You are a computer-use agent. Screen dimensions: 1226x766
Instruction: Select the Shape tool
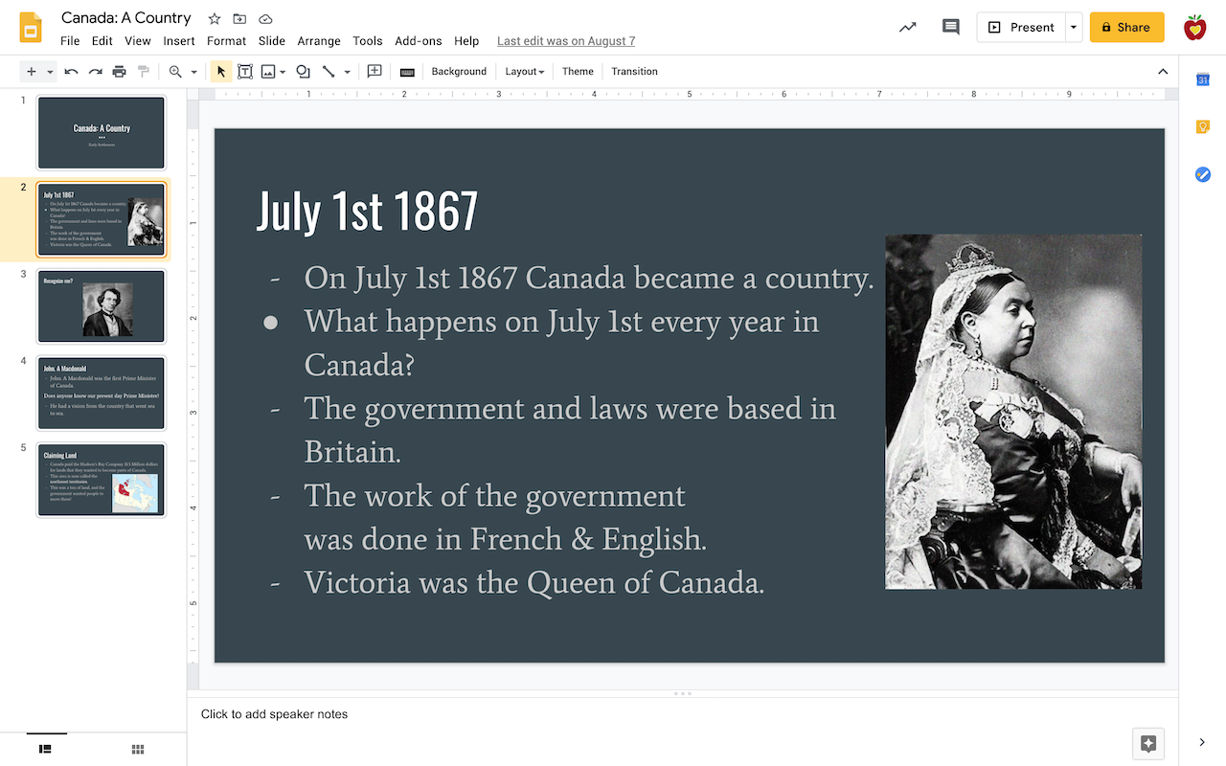coord(302,71)
